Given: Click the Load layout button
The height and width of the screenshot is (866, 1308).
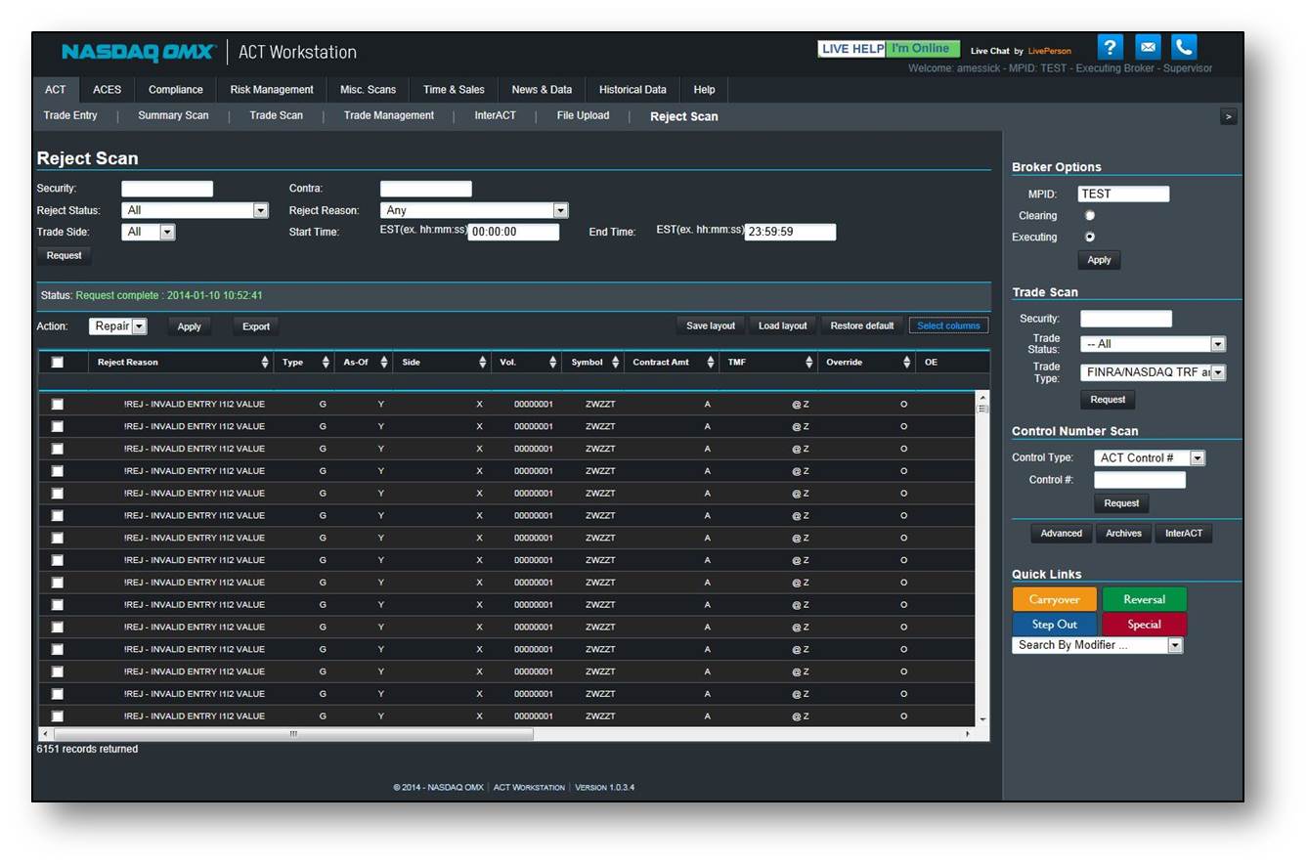Looking at the screenshot, I should (x=783, y=326).
